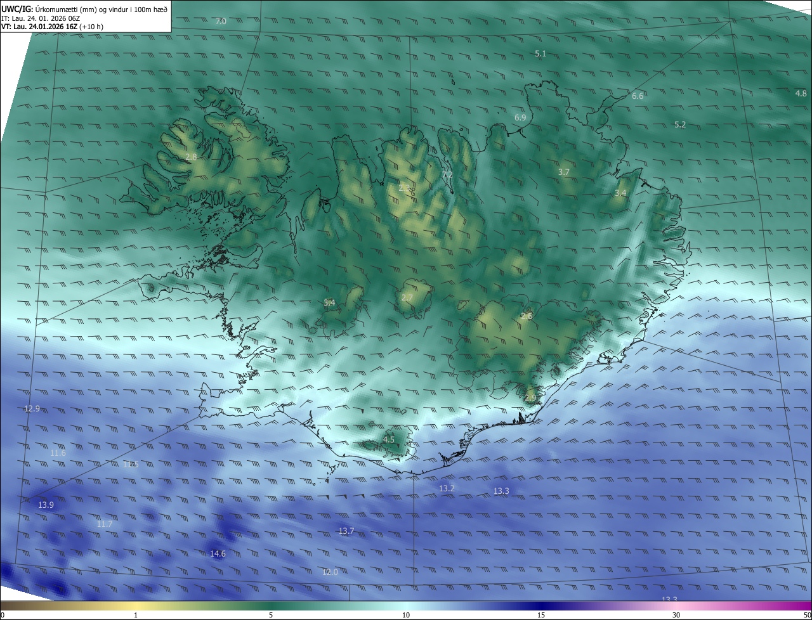812x620 pixels.
Task: Click the 11.6 value label
Action: coord(58,453)
